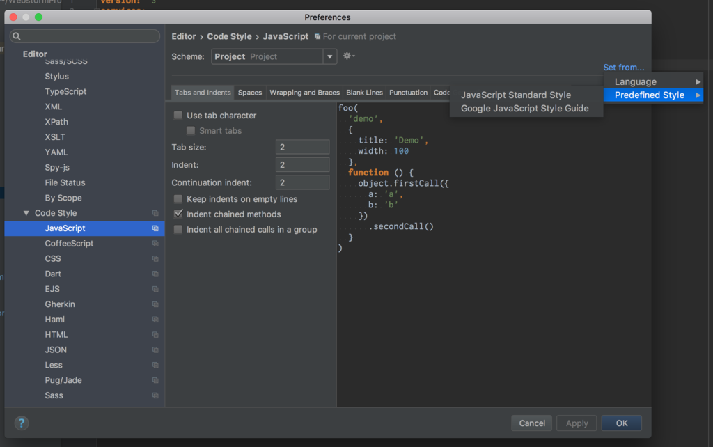Click the Cancel button
This screenshot has width=713, height=447.
[531, 423]
